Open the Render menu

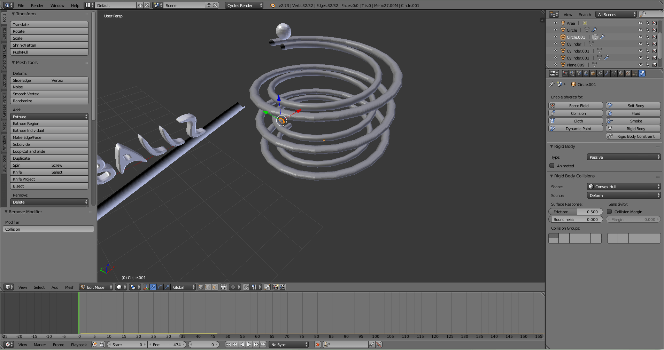37,5
